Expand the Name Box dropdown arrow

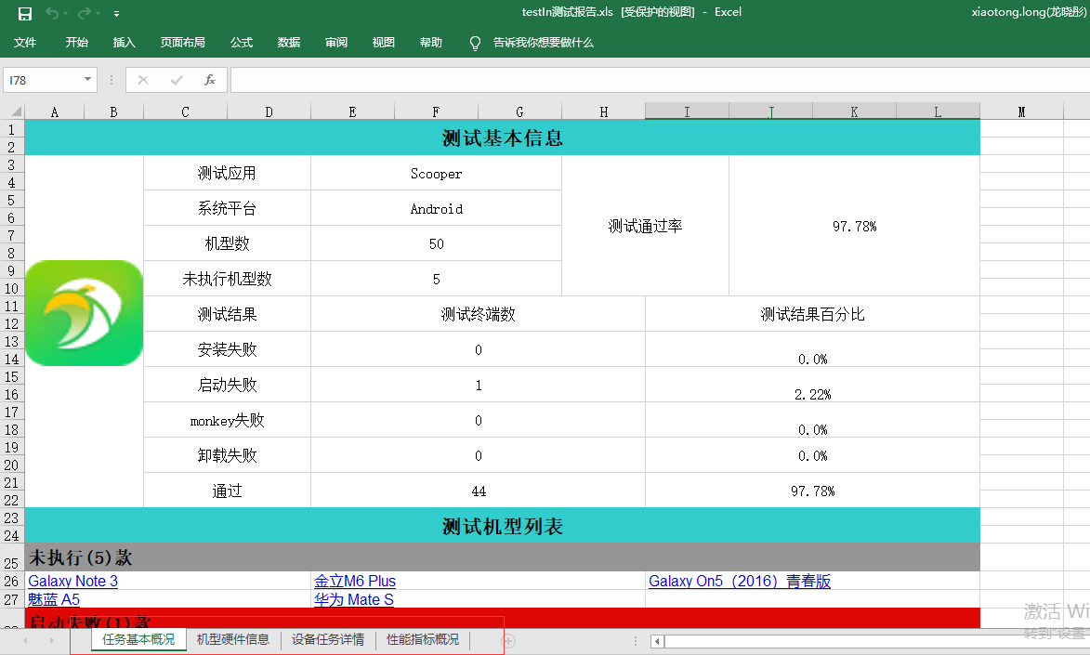(x=87, y=80)
